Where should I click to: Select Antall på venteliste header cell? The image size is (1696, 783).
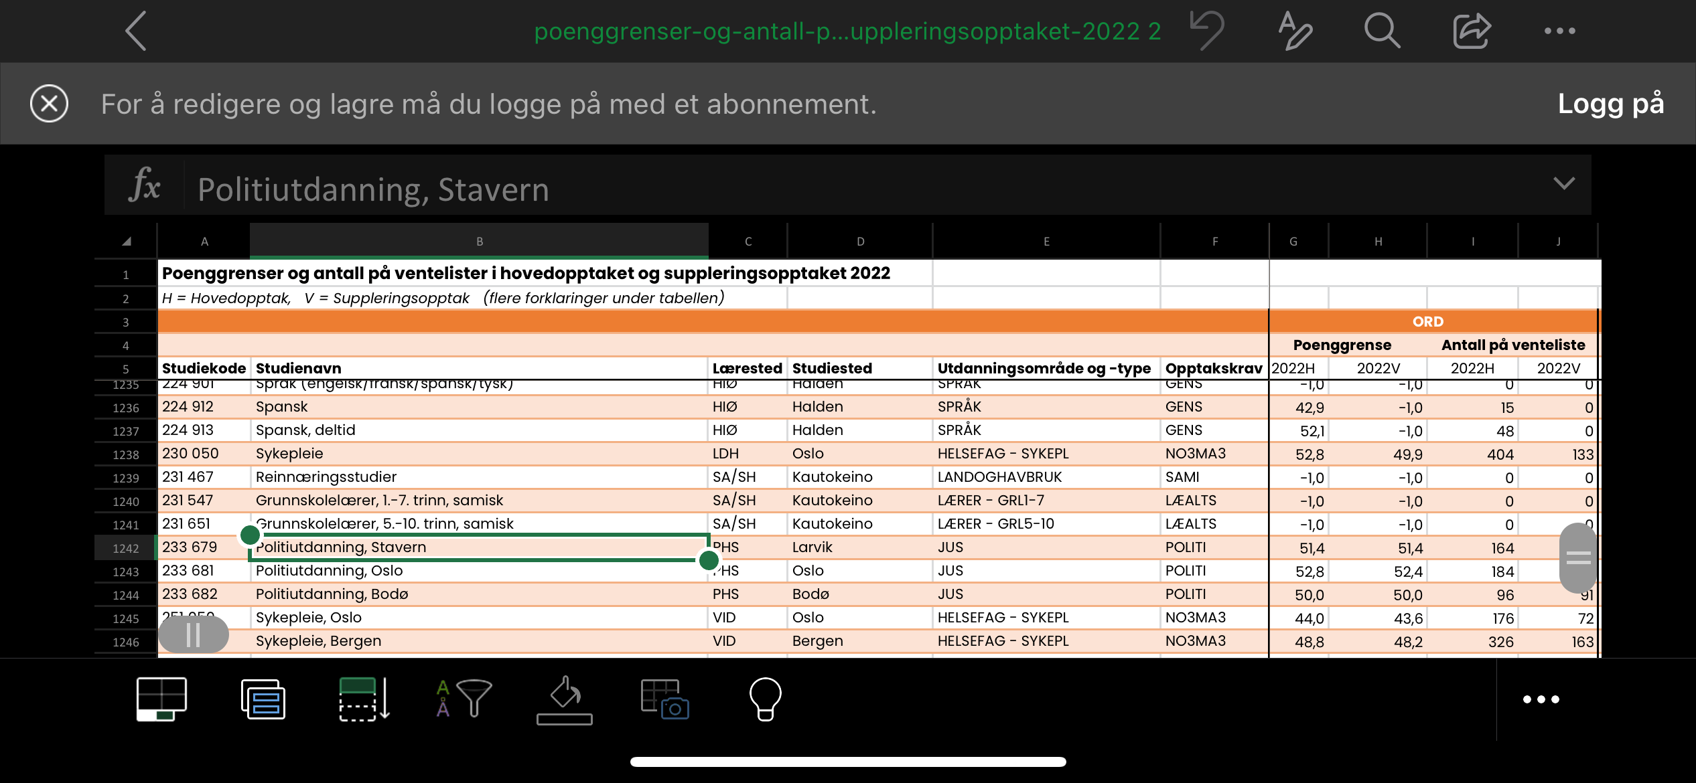point(1513,345)
